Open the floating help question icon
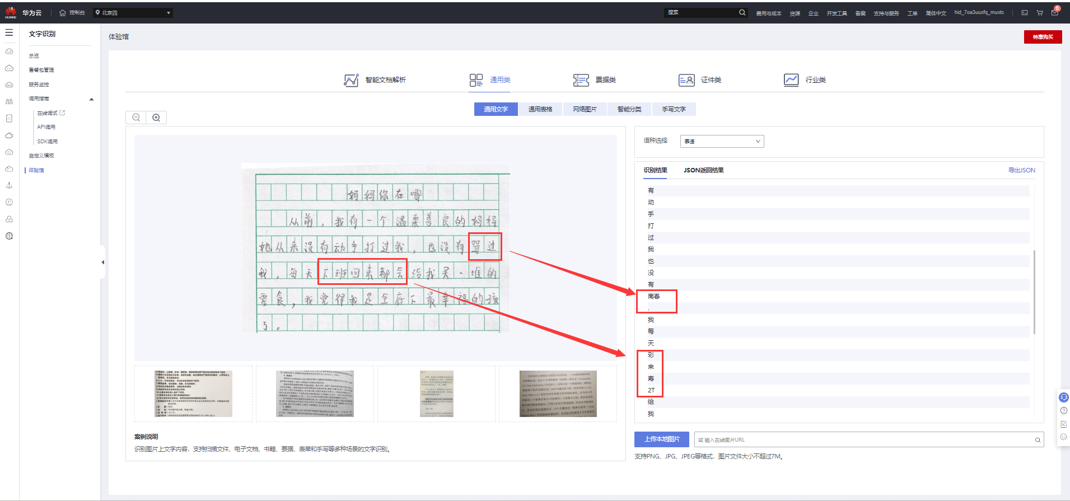The image size is (1070, 501). [1064, 411]
